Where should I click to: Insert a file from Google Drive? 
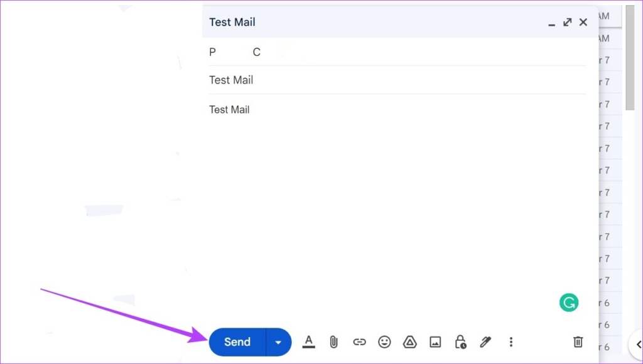(x=409, y=342)
